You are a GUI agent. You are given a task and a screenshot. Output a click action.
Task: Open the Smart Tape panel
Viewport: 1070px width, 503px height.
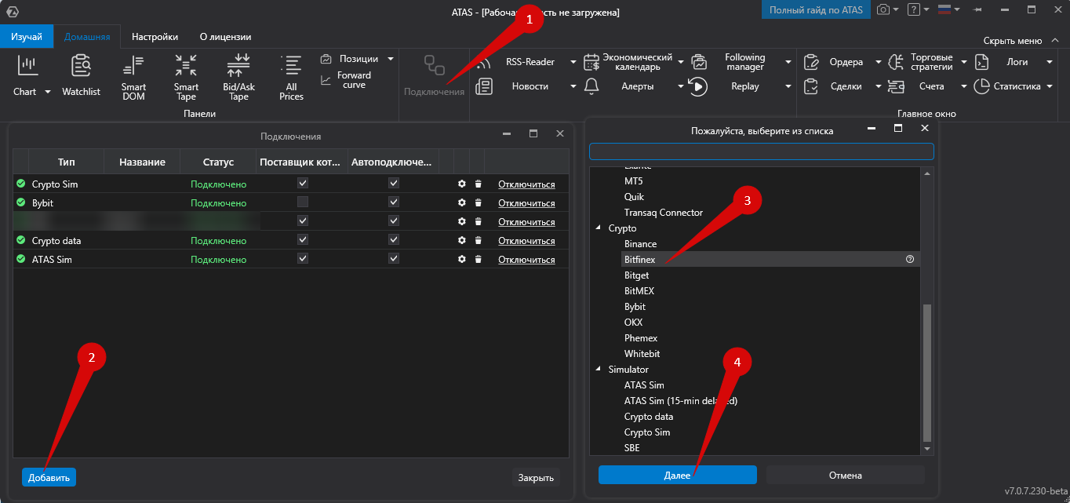pyautogui.click(x=186, y=77)
